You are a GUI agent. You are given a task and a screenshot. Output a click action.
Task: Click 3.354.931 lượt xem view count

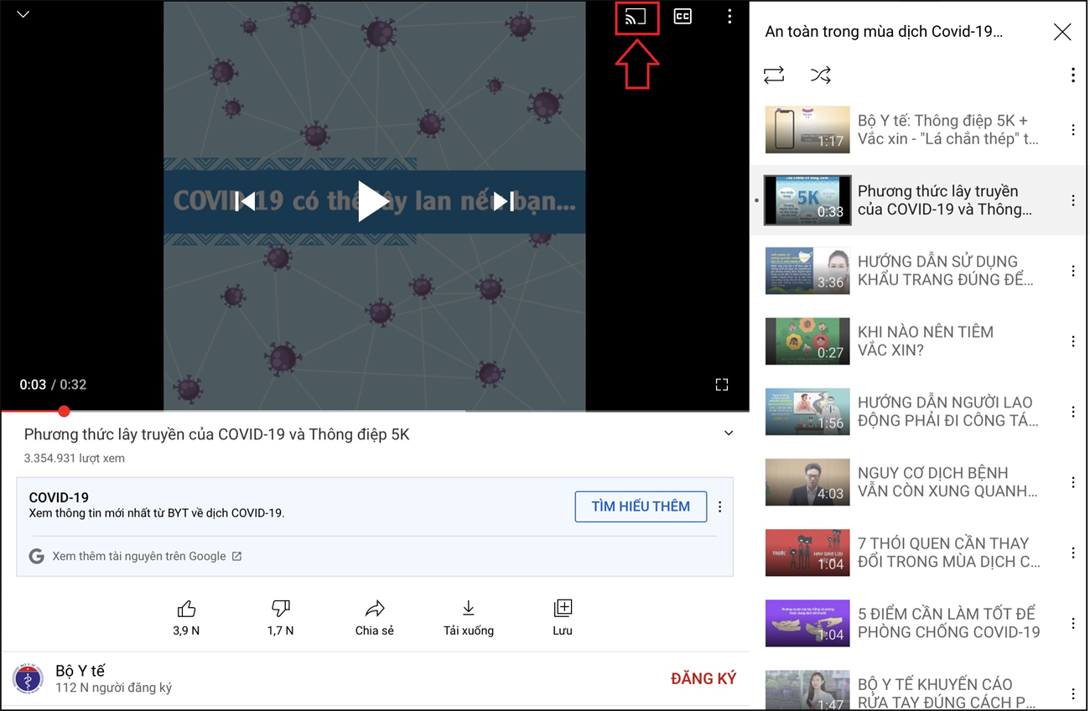click(x=74, y=459)
